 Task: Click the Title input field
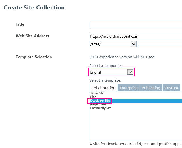(x=136, y=25)
